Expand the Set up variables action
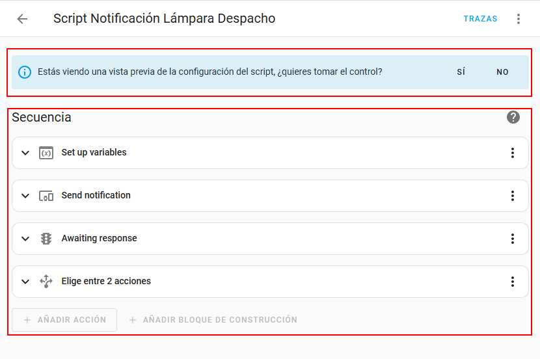Image resolution: width=540 pixels, height=359 pixels. (25, 153)
